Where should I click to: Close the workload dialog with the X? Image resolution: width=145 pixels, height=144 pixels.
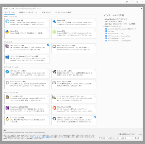pos(141,8)
